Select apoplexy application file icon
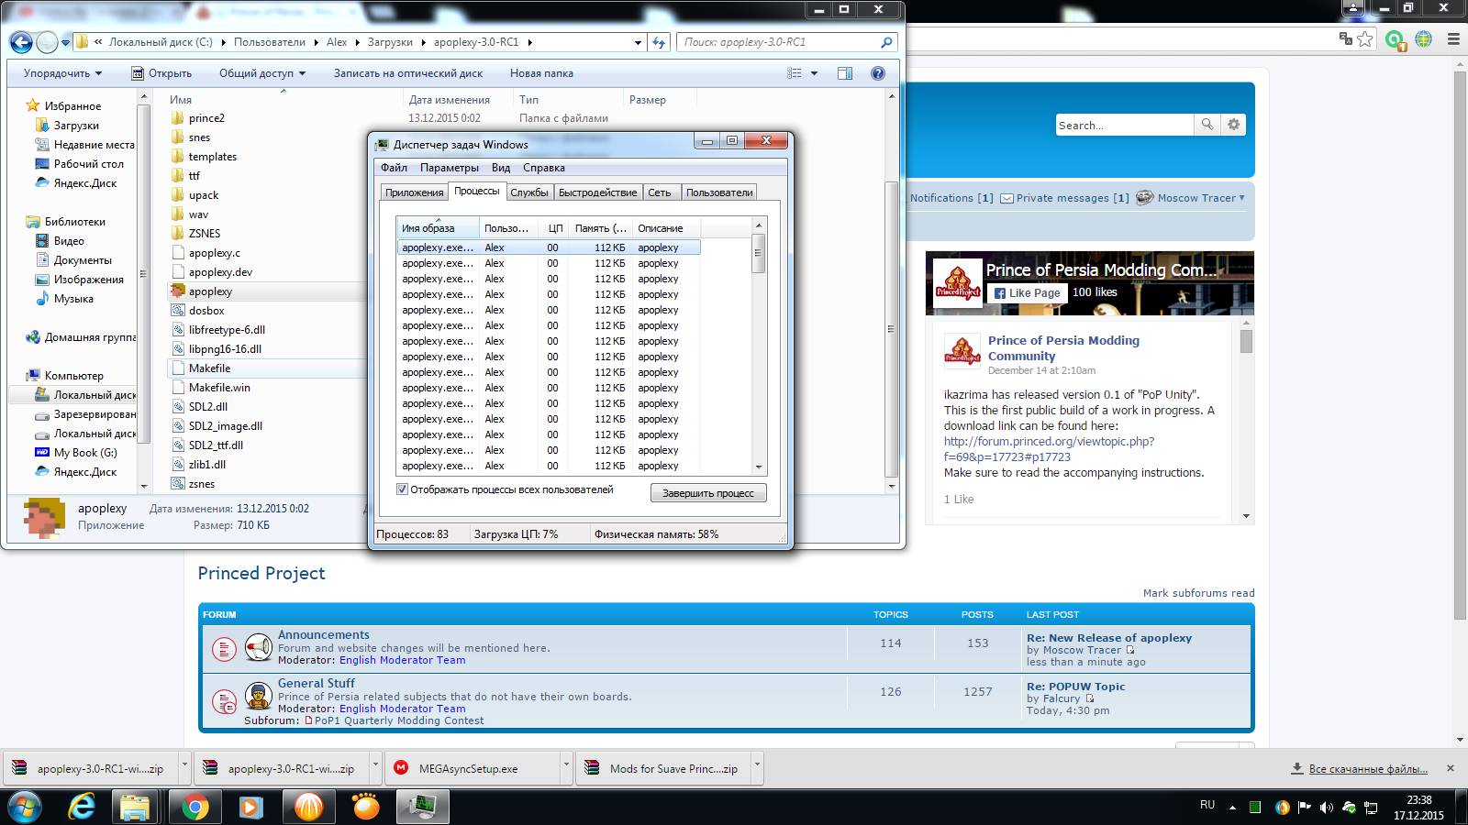This screenshot has width=1468, height=825. click(x=178, y=291)
